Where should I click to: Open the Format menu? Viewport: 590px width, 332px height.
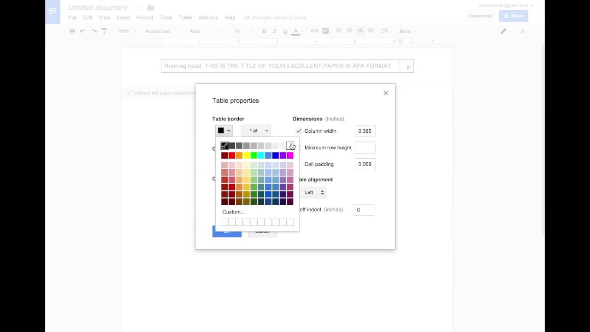pos(145,18)
